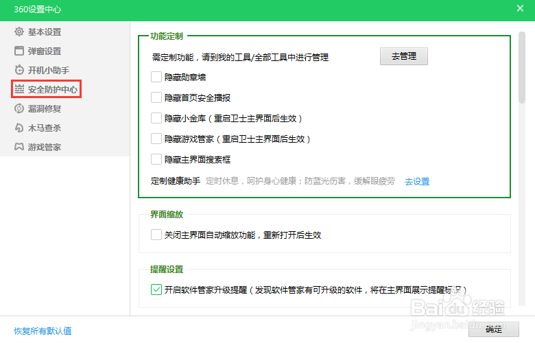Click the gamepad icon beside 游戏管家
This screenshot has height=343, width=535.
(19, 147)
